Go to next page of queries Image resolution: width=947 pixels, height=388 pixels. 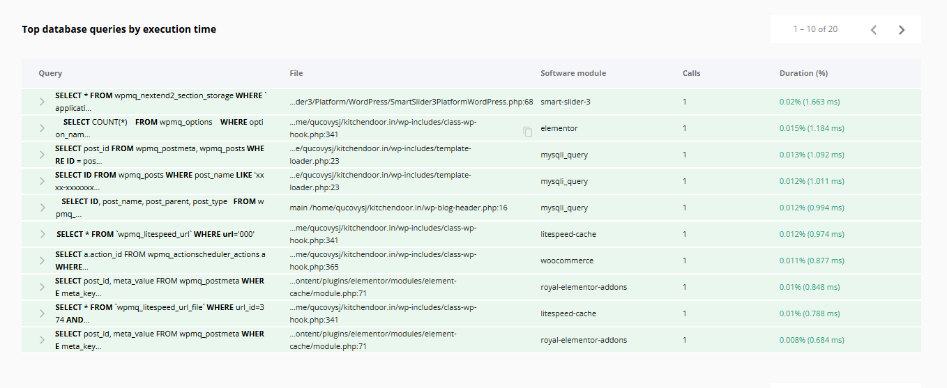(x=902, y=30)
